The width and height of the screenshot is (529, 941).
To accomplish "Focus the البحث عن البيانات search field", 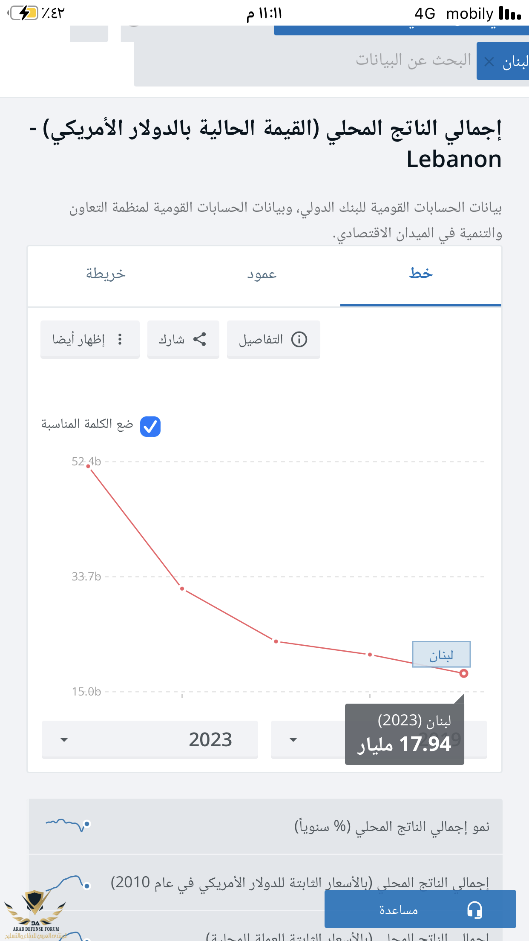I will pos(305,61).
